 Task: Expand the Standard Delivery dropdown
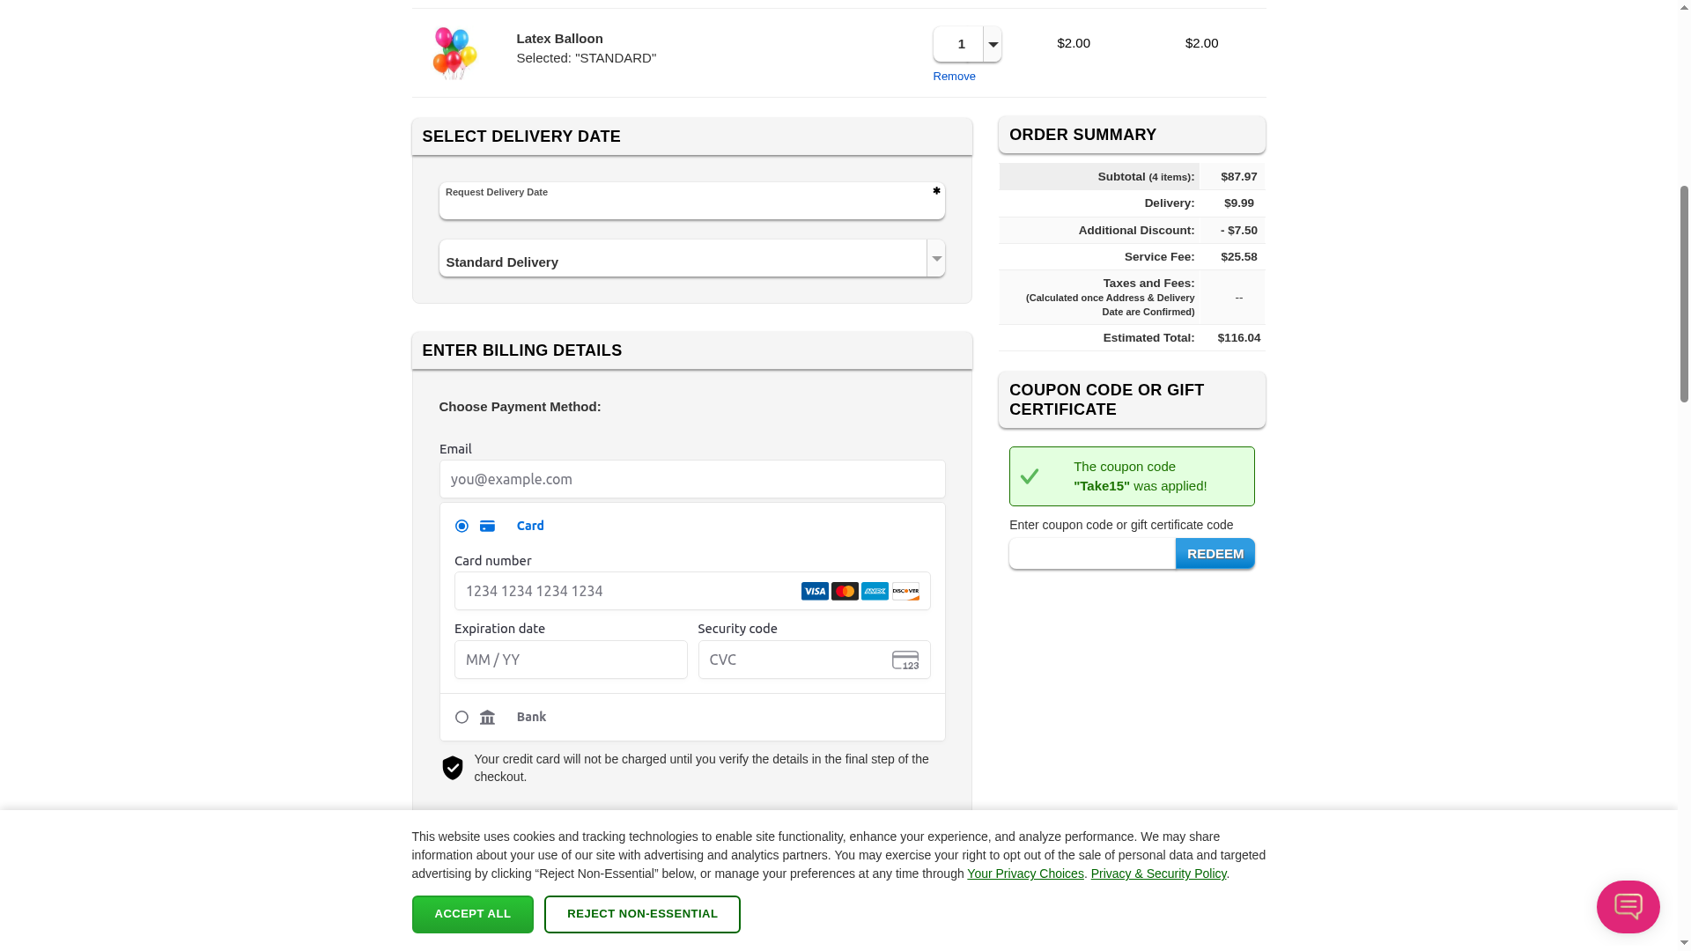(x=935, y=259)
